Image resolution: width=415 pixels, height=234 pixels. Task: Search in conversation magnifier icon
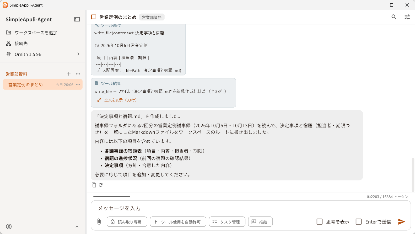click(x=394, y=17)
